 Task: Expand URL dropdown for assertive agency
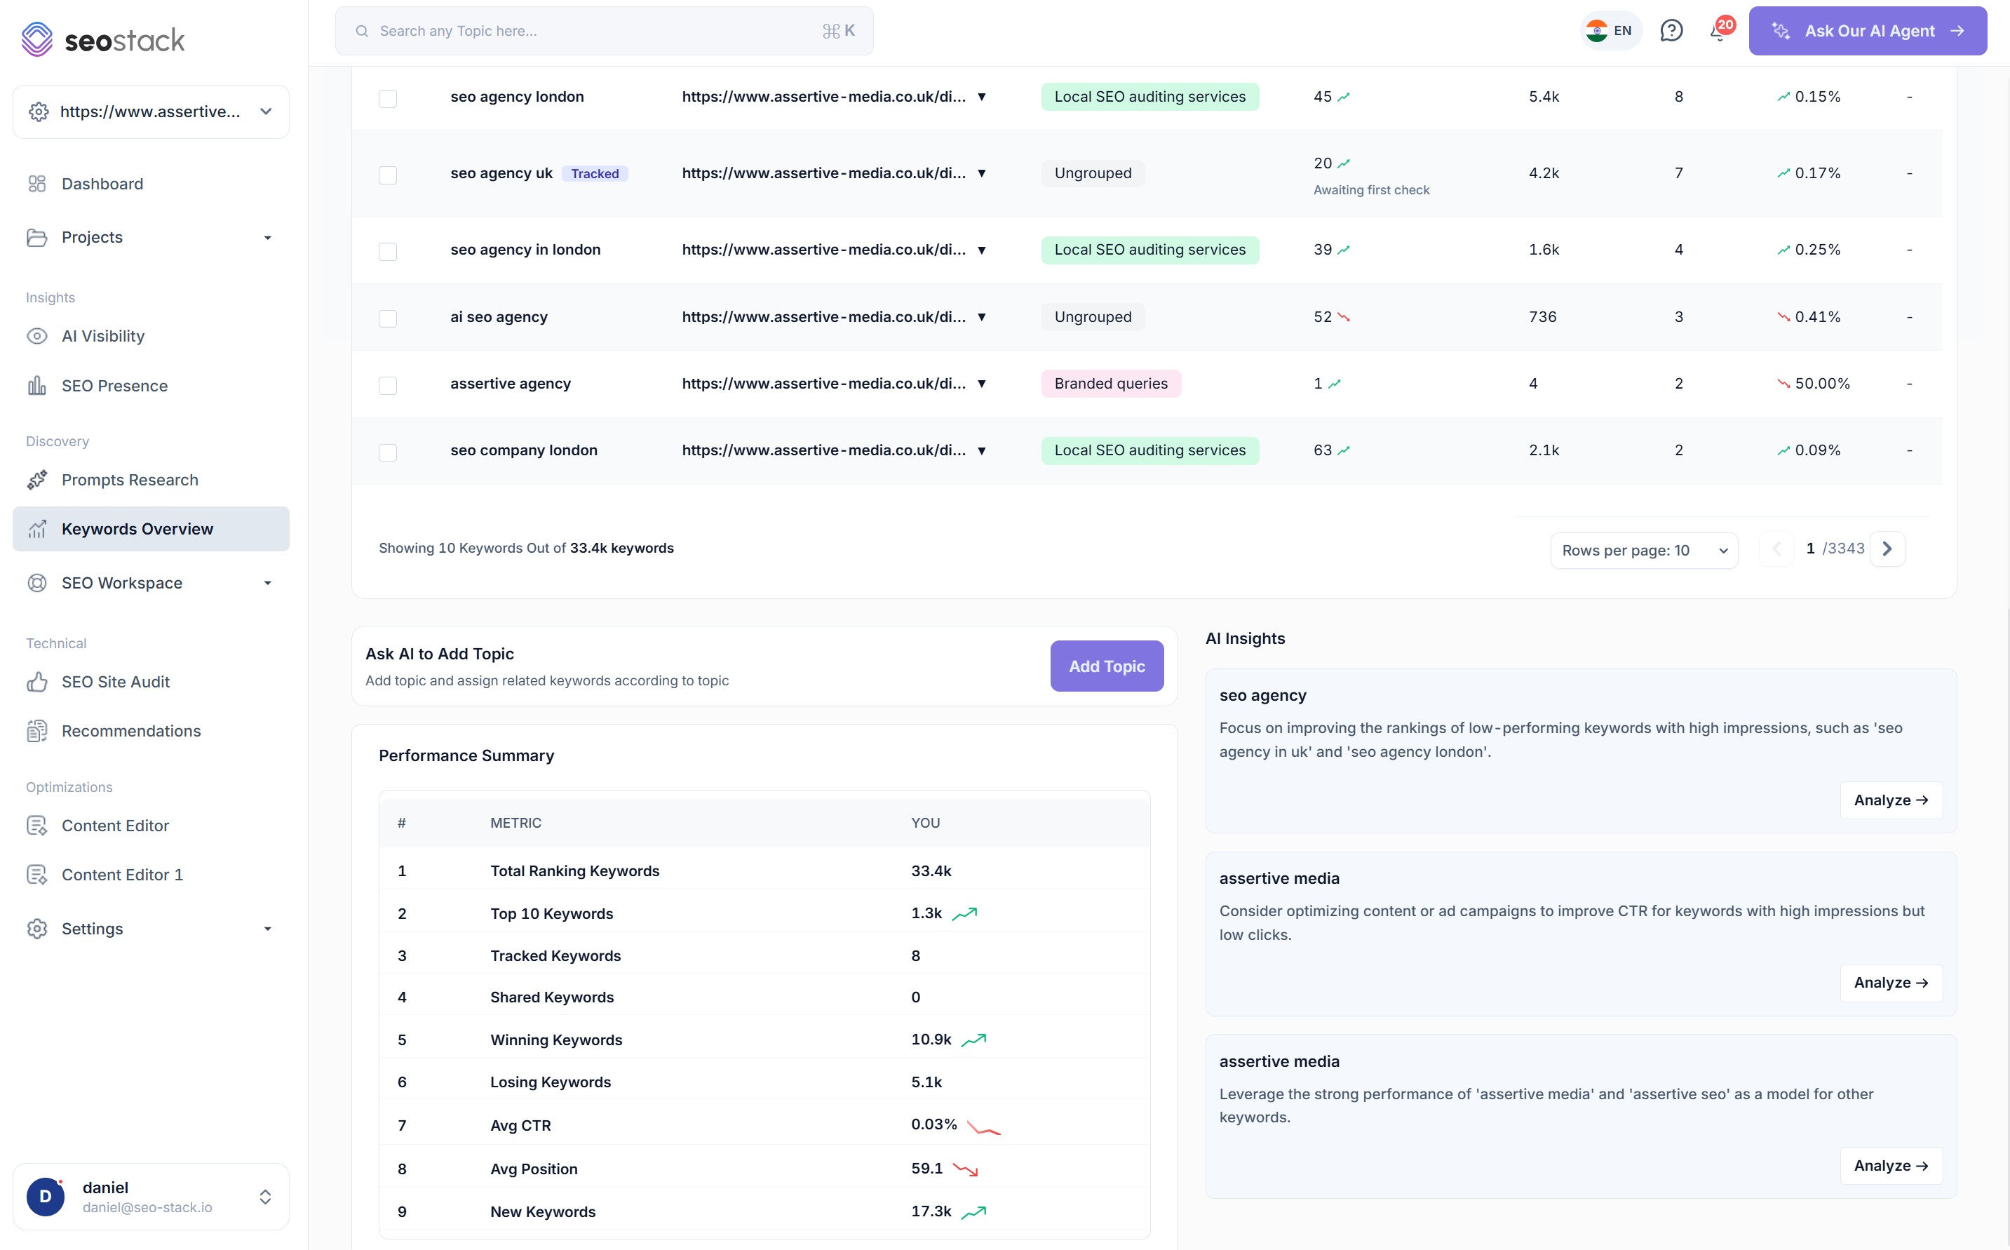click(982, 384)
